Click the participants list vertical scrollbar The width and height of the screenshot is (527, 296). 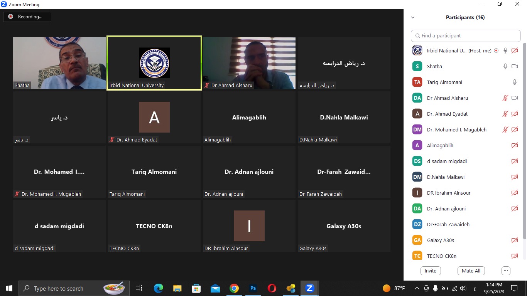click(524, 154)
